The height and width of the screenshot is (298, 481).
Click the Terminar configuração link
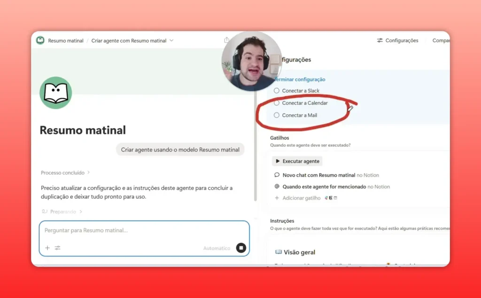click(x=299, y=79)
